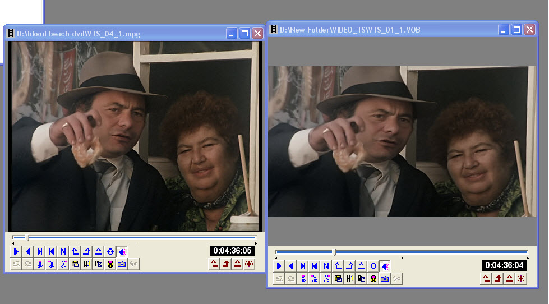The image size is (549, 304).
Task: Click the yellow barrel icon in VTS_04_1.mpg window
Action: coord(110,264)
